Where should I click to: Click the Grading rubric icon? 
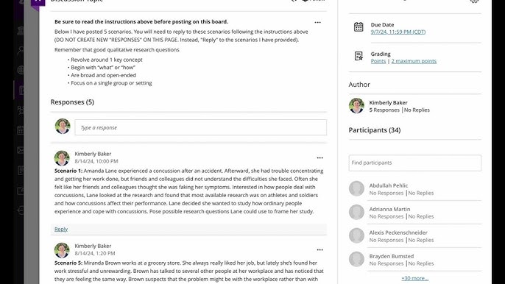[x=359, y=56]
